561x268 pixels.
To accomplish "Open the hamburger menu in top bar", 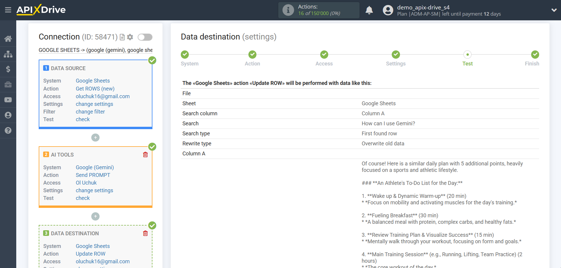I will pyautogui.click(x=8, y=10).
